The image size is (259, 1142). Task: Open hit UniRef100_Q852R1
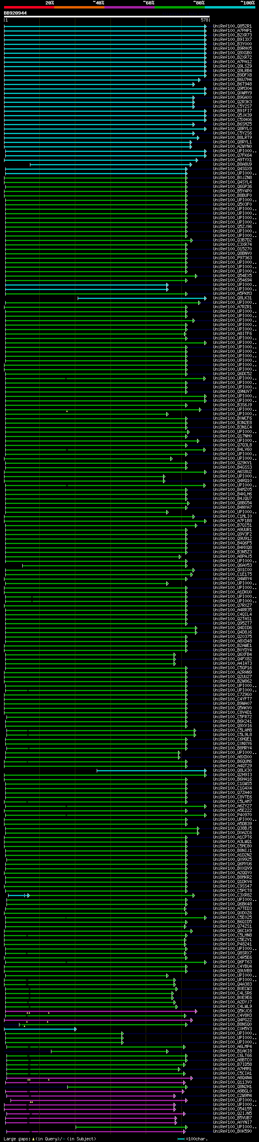(232, 26)
